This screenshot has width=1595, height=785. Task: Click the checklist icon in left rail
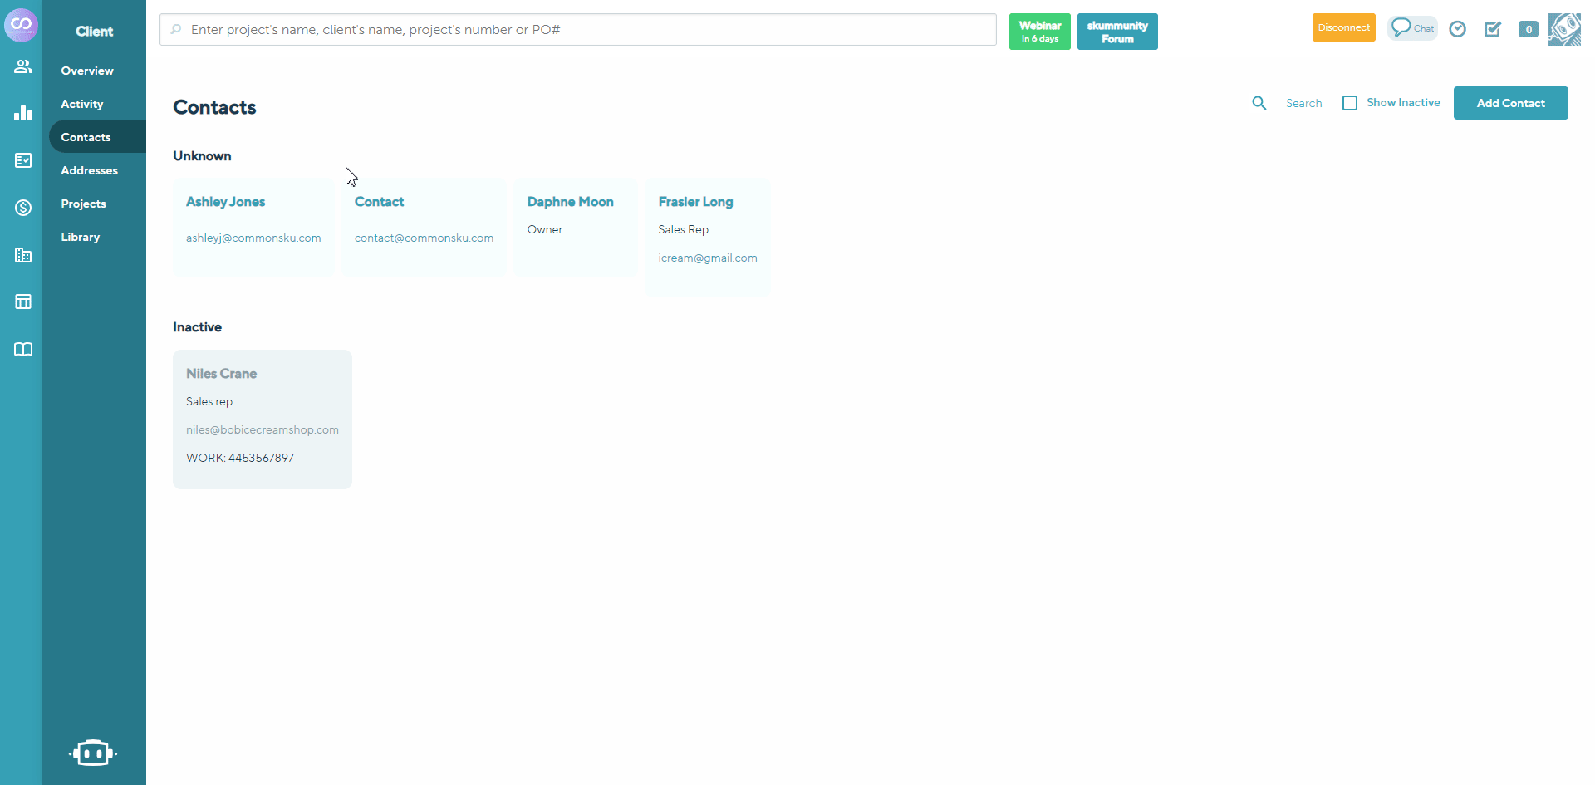(22, 160)
